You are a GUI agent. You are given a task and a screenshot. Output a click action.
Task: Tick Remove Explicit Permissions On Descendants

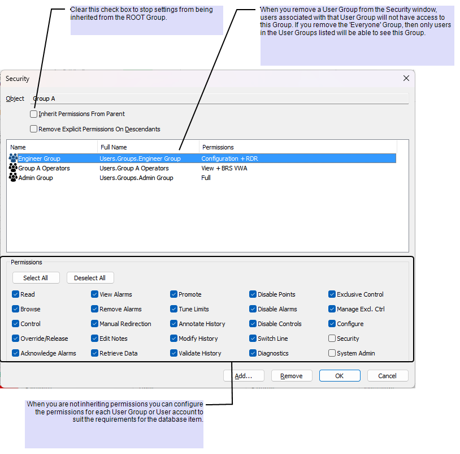(x=34, y=129)
